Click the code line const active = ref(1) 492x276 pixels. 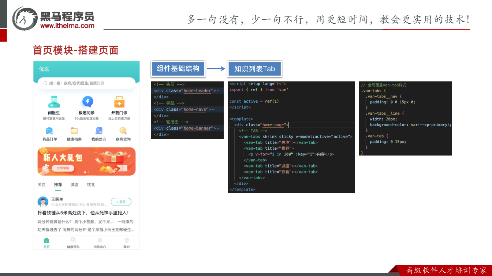coord(254,101)
